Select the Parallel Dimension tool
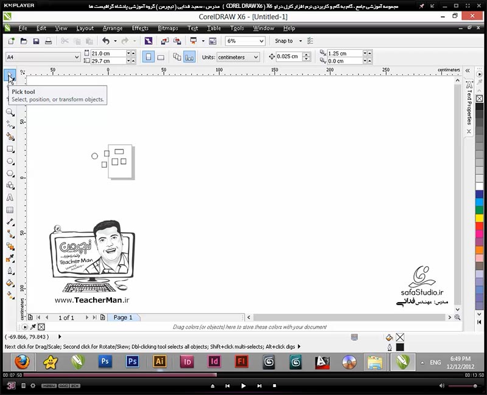Image resolution: width=487 pixels, height=395 pixels. [10, 222]
